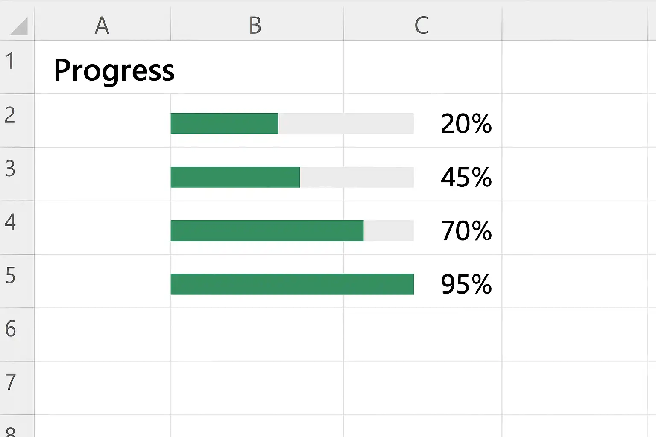Image resolution: width=656 pixels, height=437 pixels.
Task: Select the 70% percentage value
Action: point(466,230)
